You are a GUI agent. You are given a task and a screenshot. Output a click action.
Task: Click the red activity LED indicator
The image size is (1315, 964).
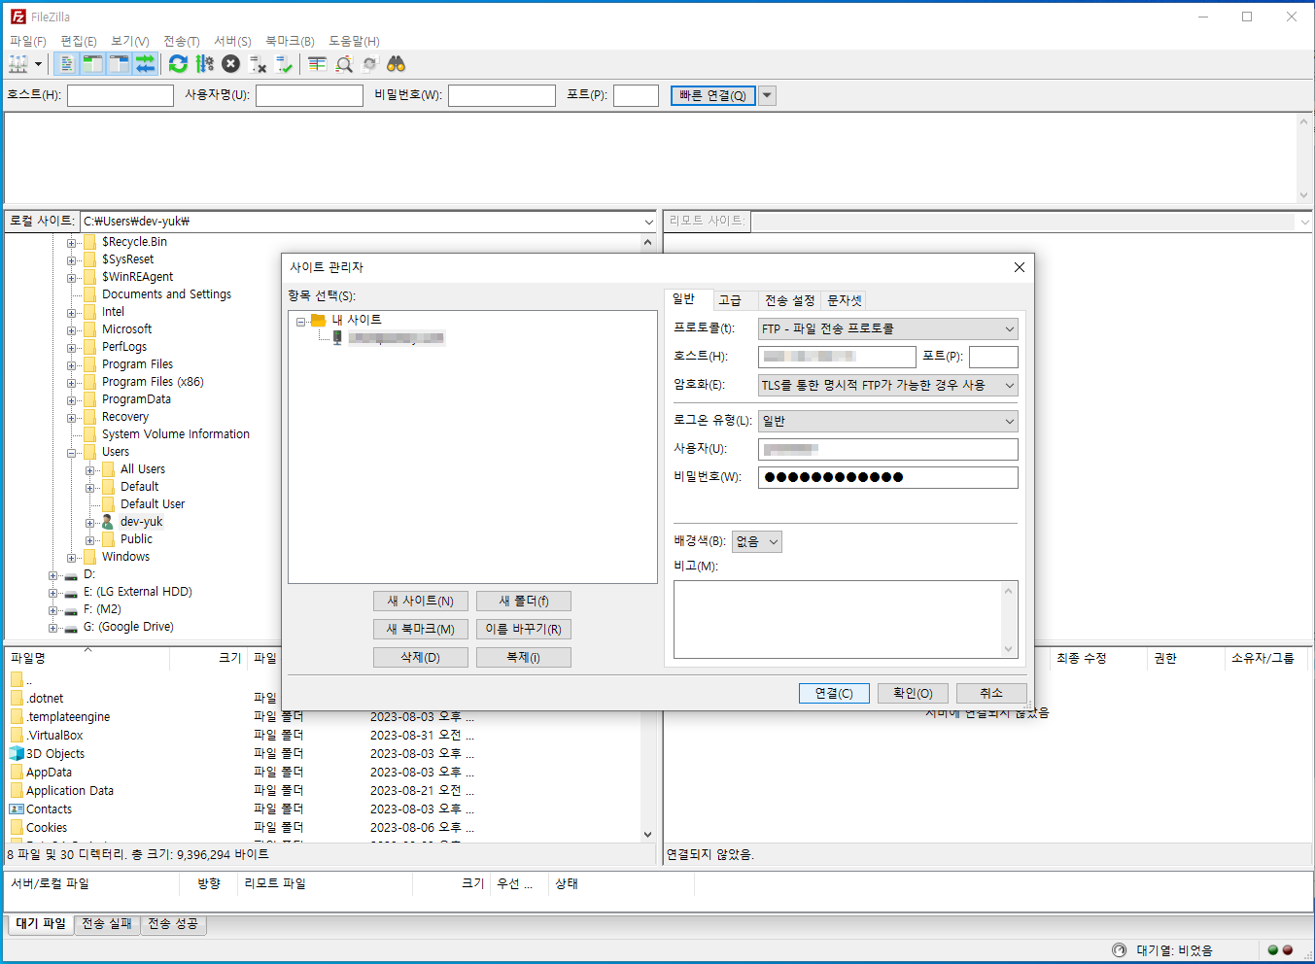coord(1288,949)
